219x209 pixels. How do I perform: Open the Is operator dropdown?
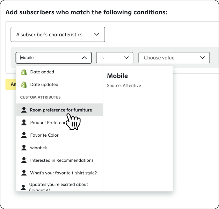115,58
